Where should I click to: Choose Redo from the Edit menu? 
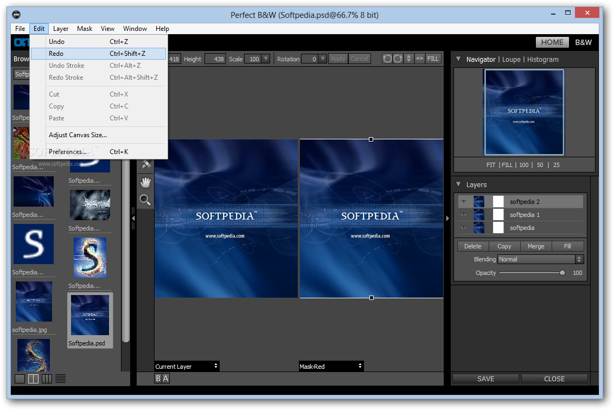(99, 54)
